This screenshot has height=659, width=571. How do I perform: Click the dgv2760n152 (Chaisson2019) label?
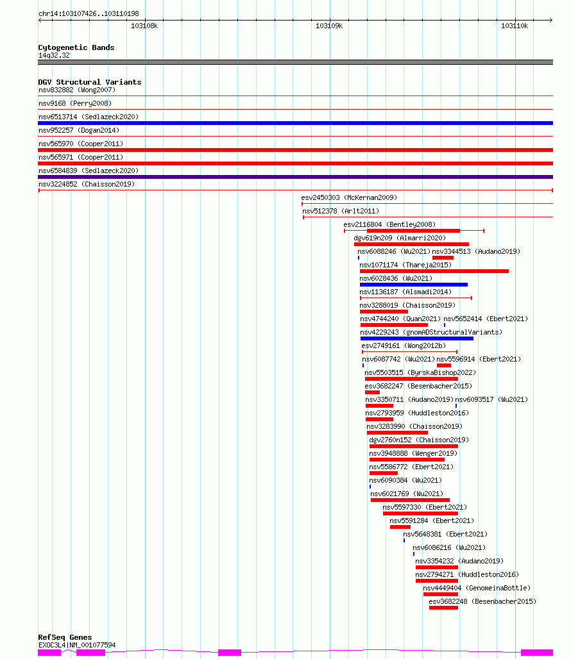coord(419,440)
